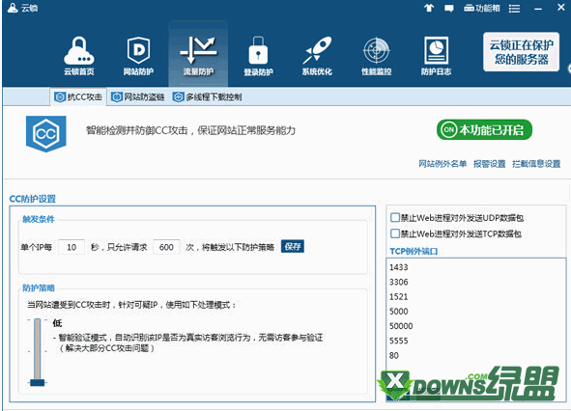Image resolution: width=571 pixels, height=411 pixels.
Task: Open the 网站防护 shield icon
Action: (138, 56)
